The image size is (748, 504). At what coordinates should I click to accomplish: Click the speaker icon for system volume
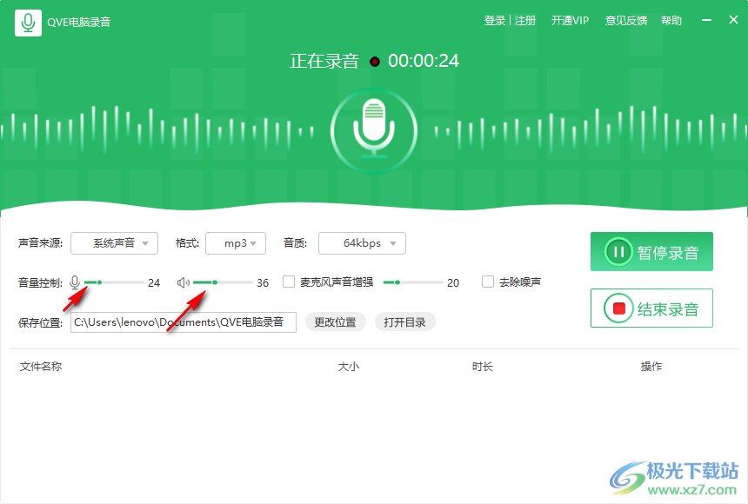(183, 282)
